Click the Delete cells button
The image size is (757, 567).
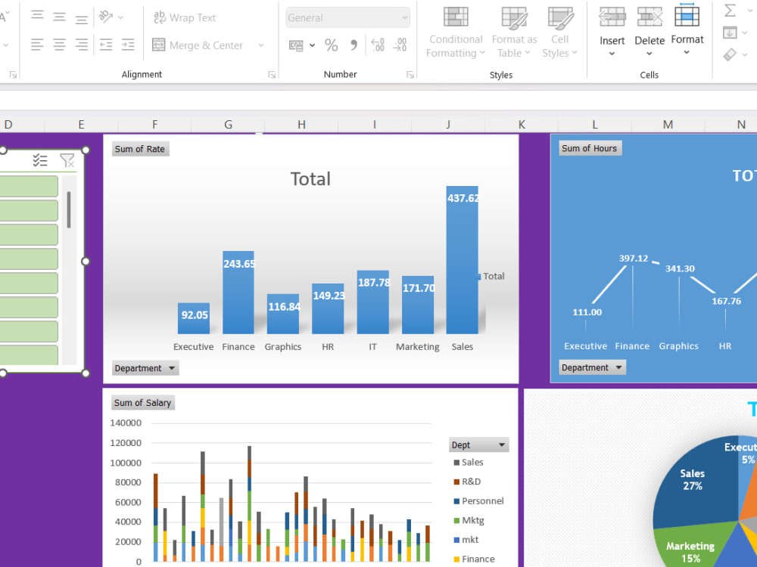[x=650, y=33]
